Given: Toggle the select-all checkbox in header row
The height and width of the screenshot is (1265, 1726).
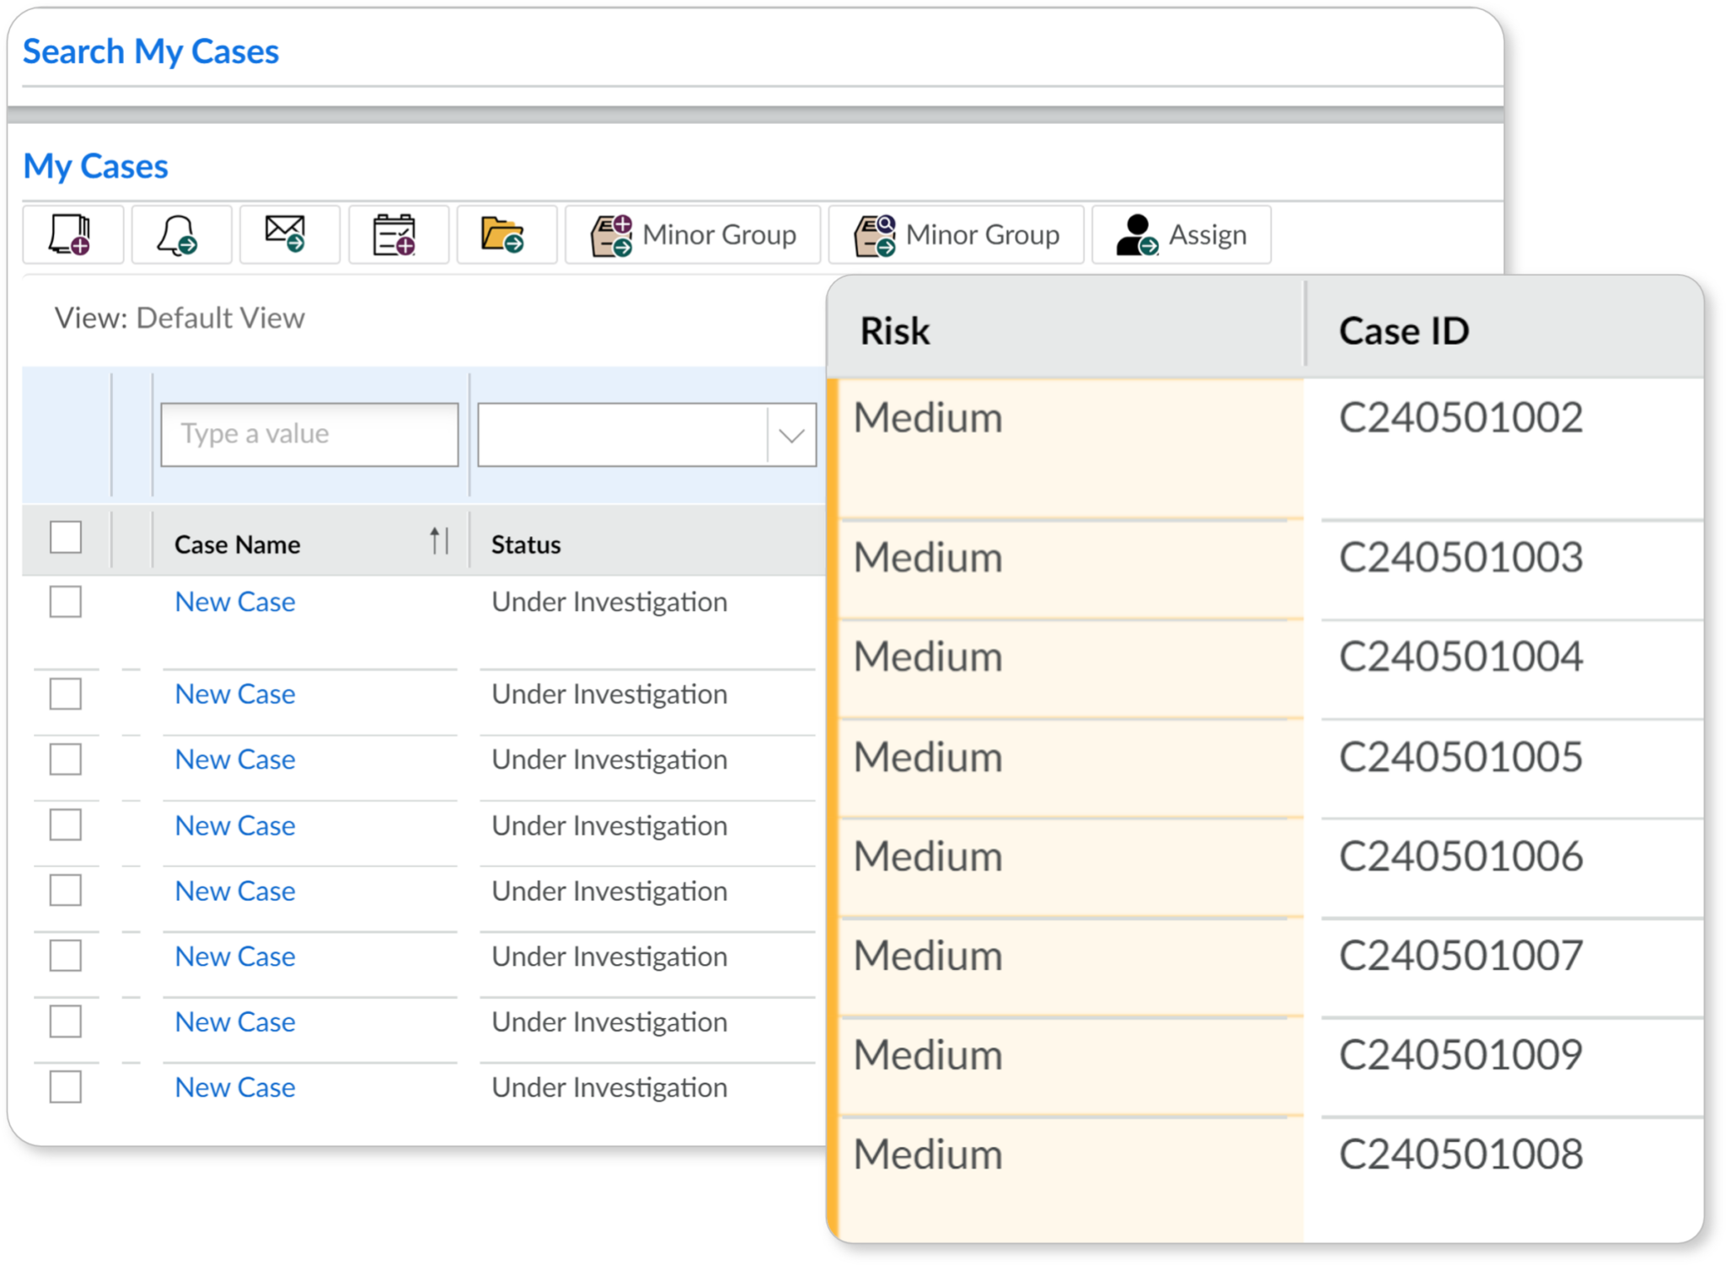Looking at the screenshot, I should (x=66, y=537).
